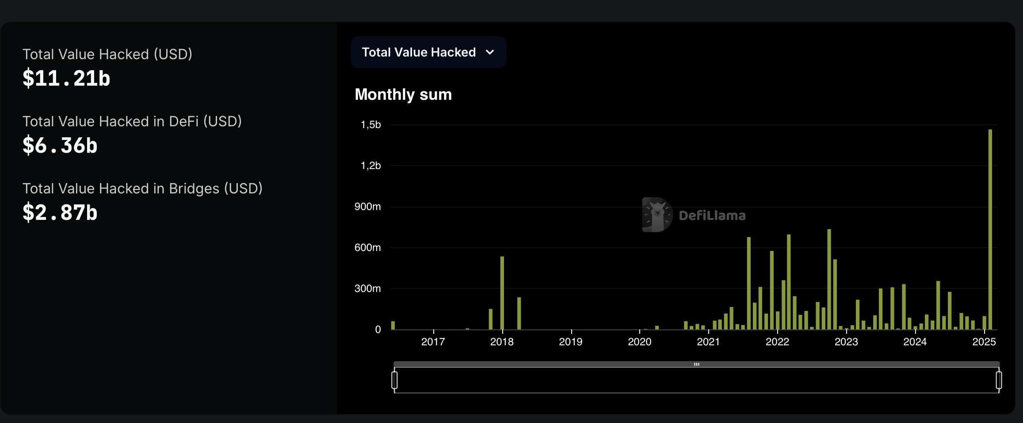Viewport: 1023px width, 423px height.
Task: Click the 600m y-axis label
Action: pyautogui.click(x=367, y=248)
